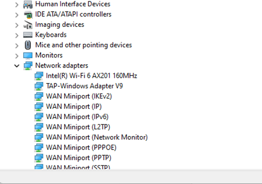The image size is (262, 184).
Task: Click the IDE ATA/ATAPI controllers icon
Action: pyautogui.click(x=28, y=14)
